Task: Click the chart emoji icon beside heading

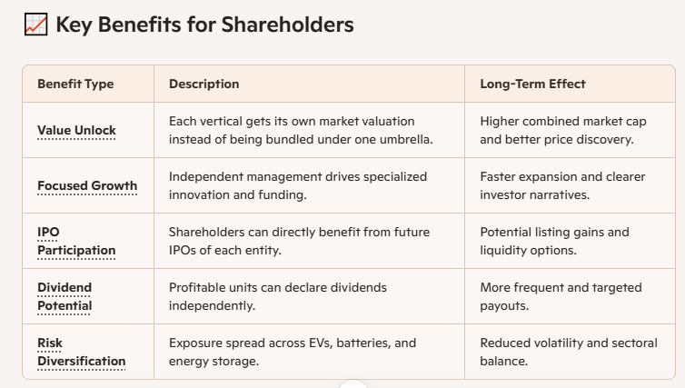Action: point(35,24)
